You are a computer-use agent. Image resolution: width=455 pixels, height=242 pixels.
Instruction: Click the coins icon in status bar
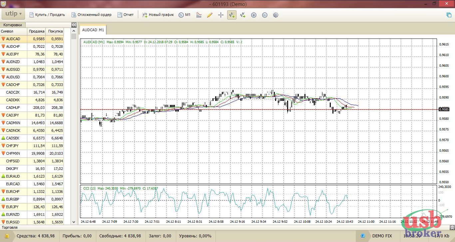pos(7,236)
